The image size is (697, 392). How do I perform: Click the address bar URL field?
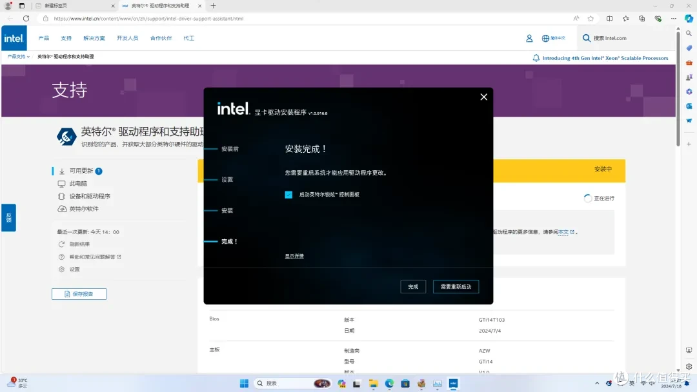(307, 19)
